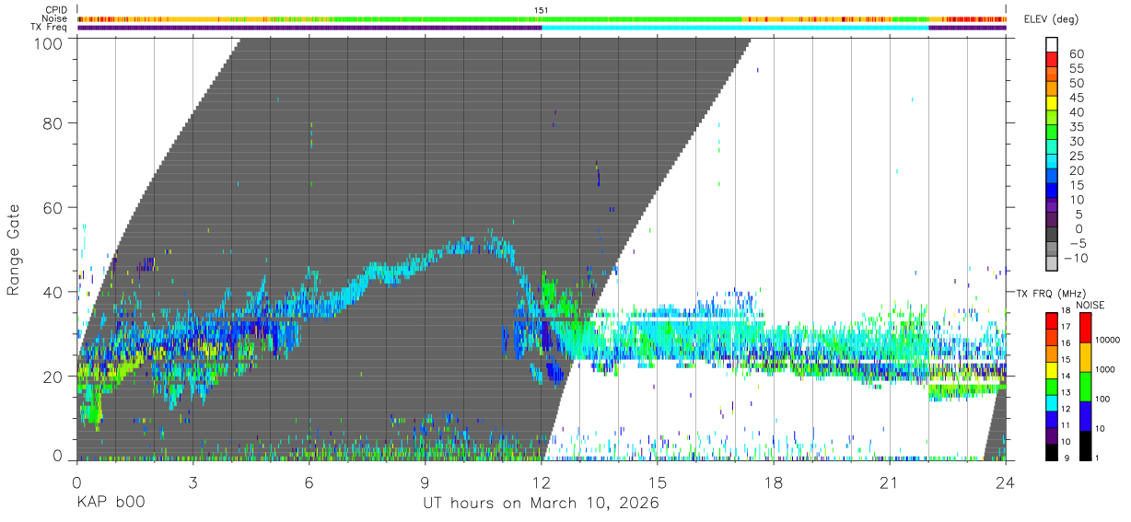Click the CPID row label
The height and width of the screenshot is (522, 1131).
point(56,10)
